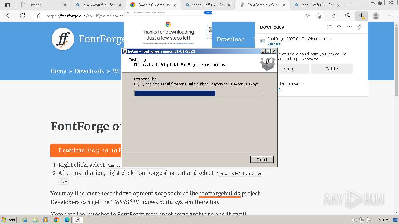The width and height of the screenshot is (399, 224).
Task: Click Cancel in FontForge Setup dialog
Action: click(262, 160)
